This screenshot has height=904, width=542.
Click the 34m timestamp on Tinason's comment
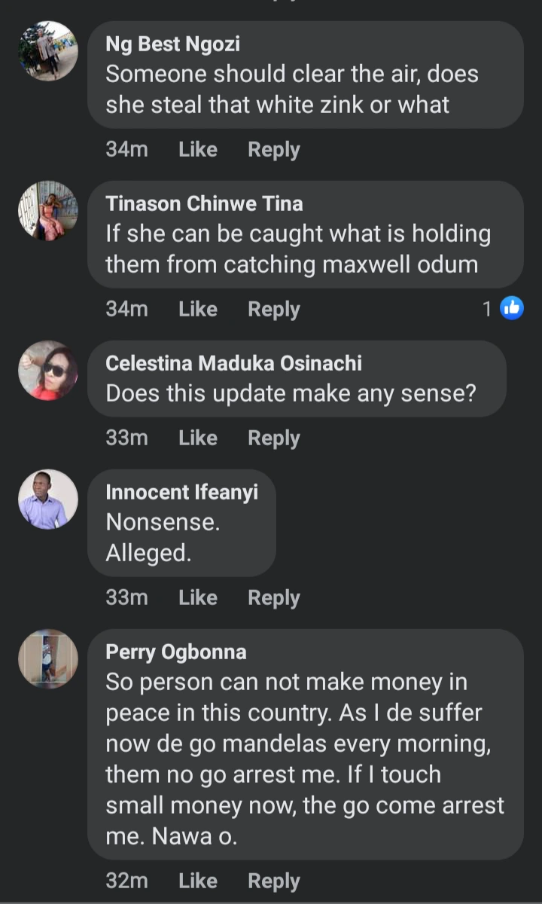[x=126, y=310]
